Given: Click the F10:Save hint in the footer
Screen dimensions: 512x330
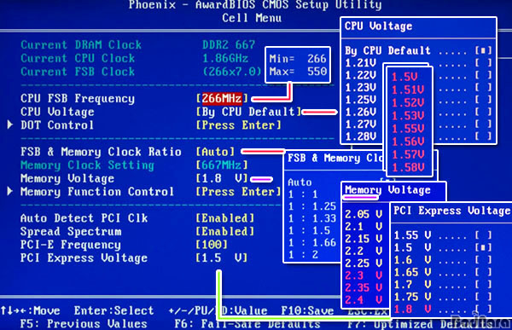Looking at the screenshot, I should coord(307,310).
